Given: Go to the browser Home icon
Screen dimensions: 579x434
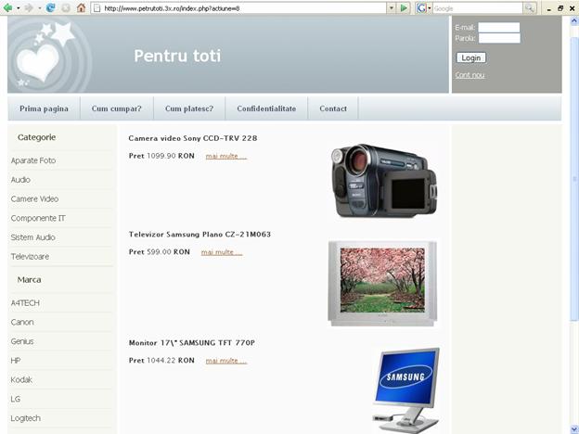Looking at the screenshot, I should click(x=81, y=7).
